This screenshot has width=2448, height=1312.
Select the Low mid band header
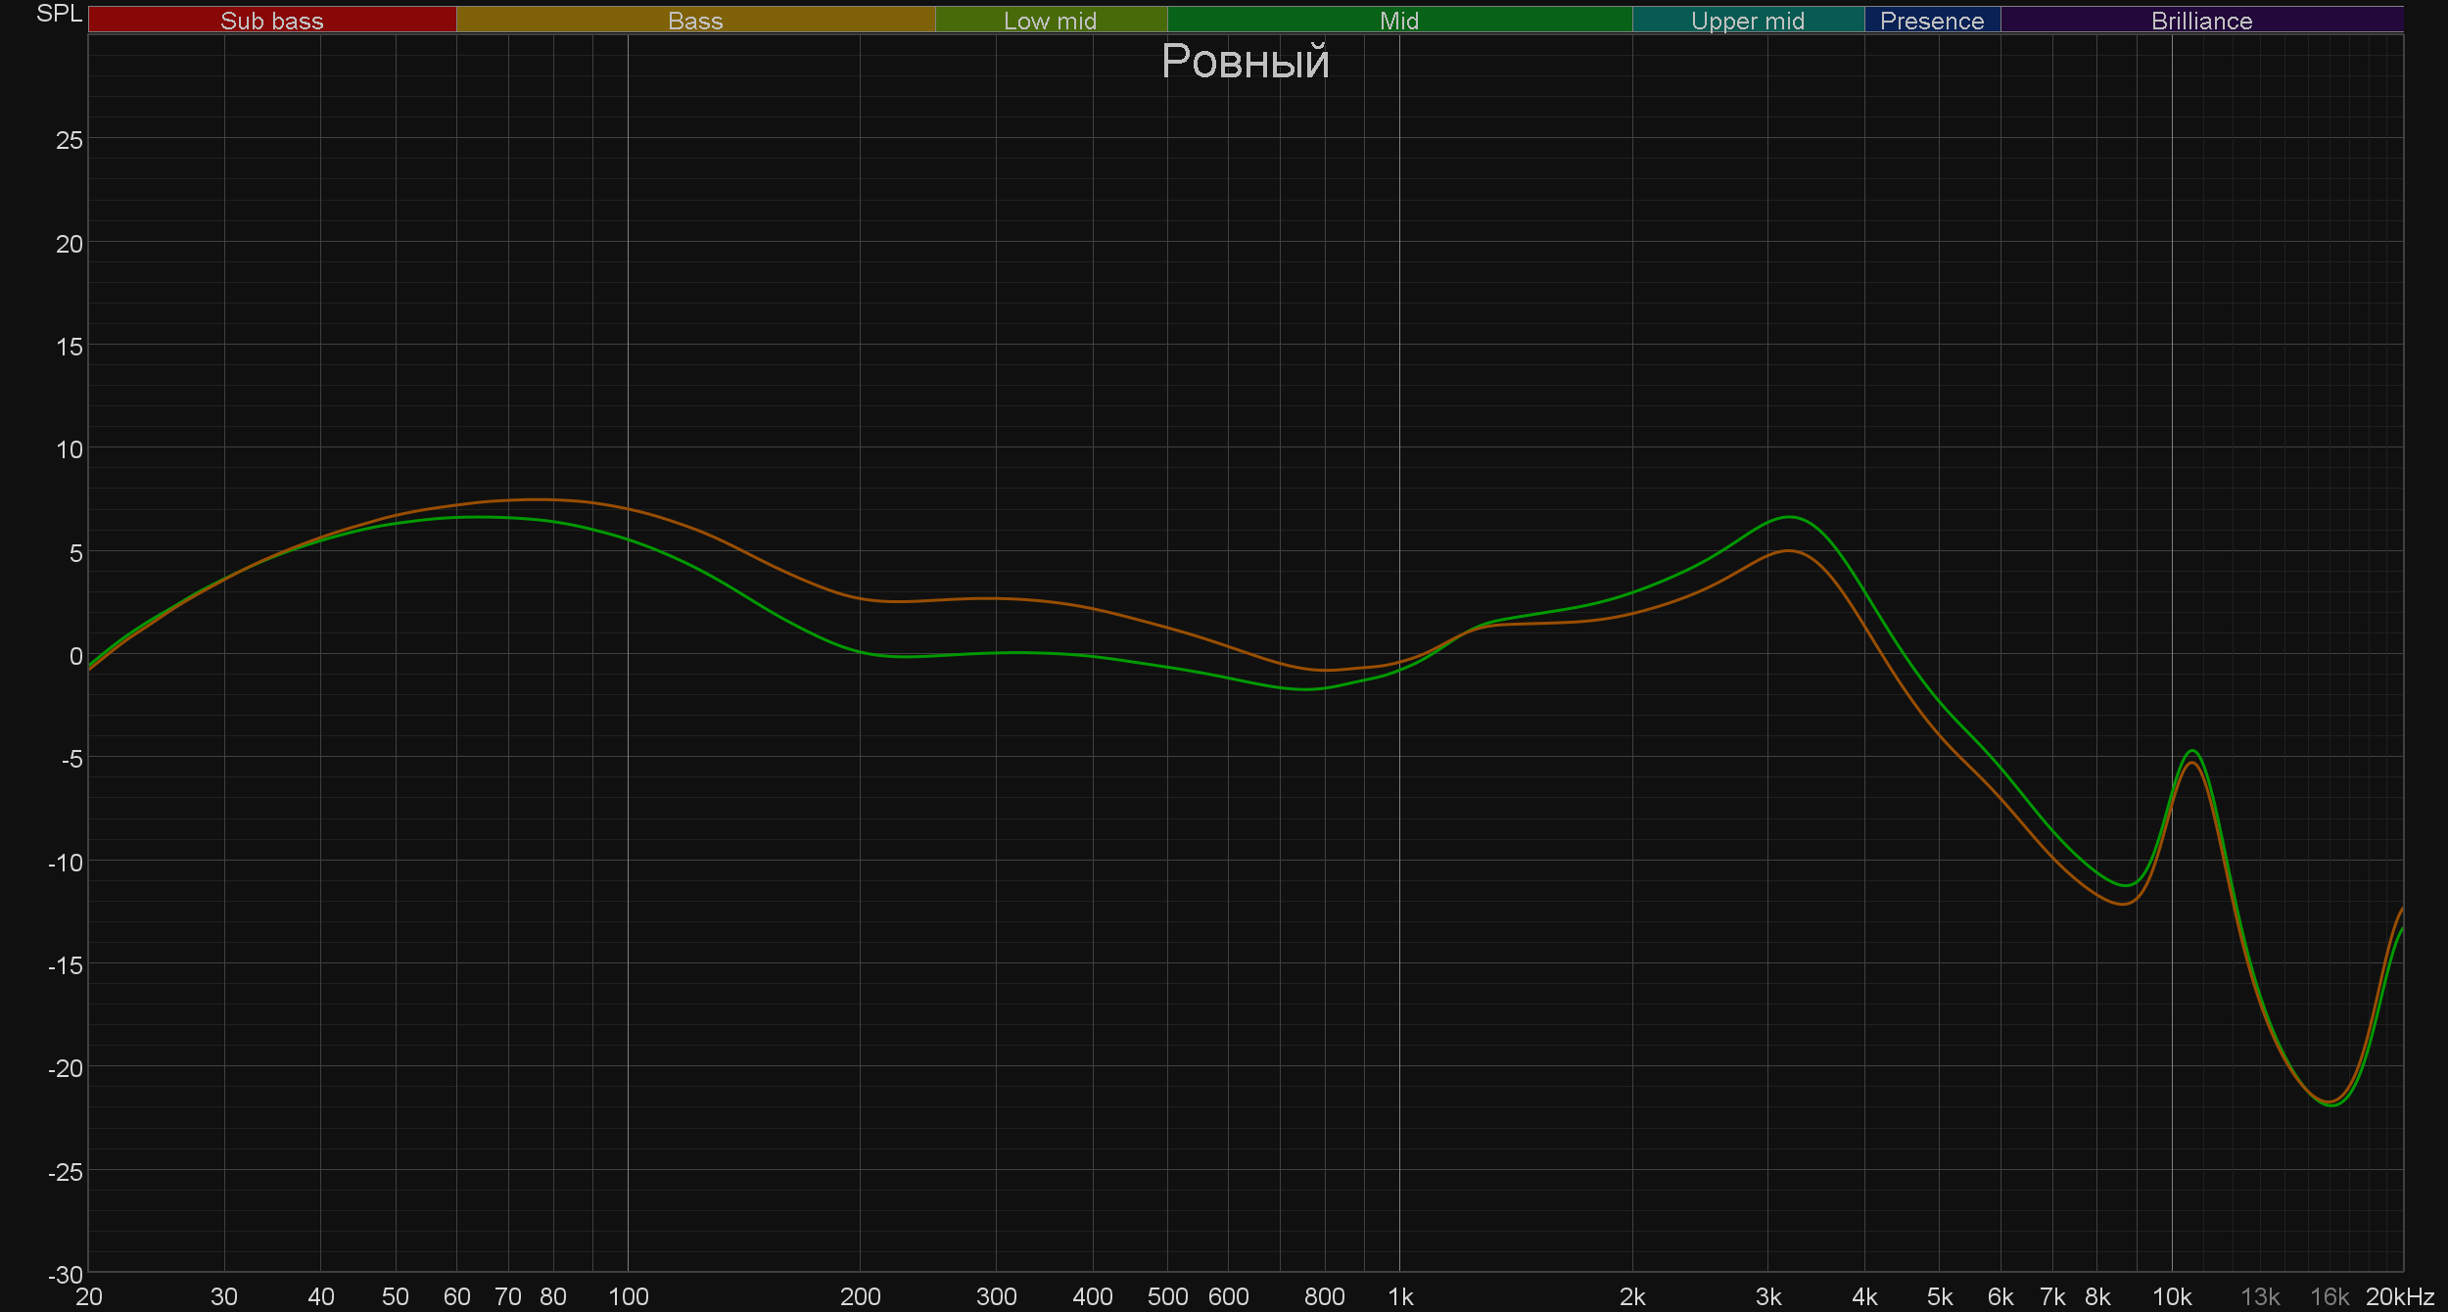[x=1050, y=21]
